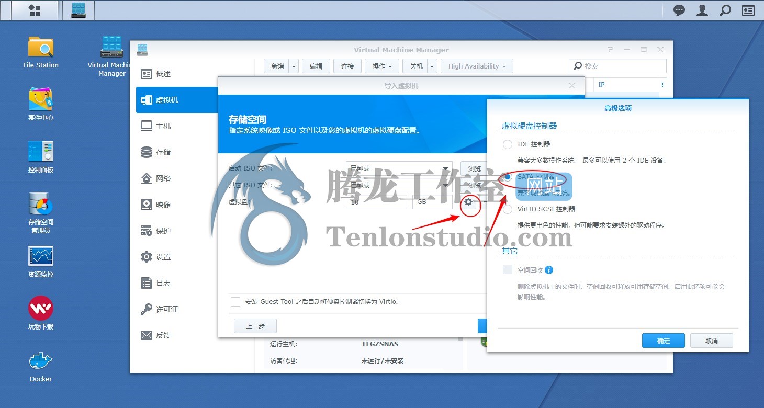Image resolution: width=764 pixels, height=408 pixels.
Task: Click the 连接 button
Action: click(x=347, y=66)
